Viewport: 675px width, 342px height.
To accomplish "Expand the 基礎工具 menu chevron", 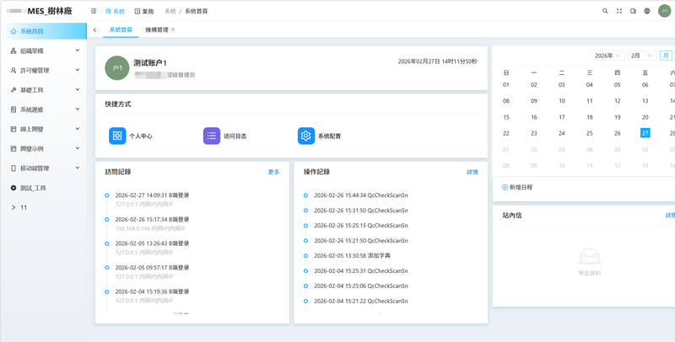I will click(78, 89).
